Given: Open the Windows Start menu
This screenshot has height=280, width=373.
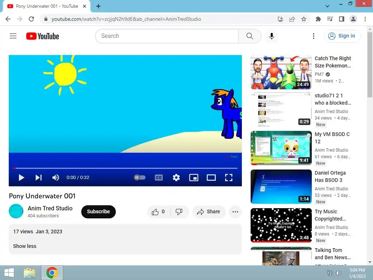Looking at the screenshot, I should pos(9,273).
